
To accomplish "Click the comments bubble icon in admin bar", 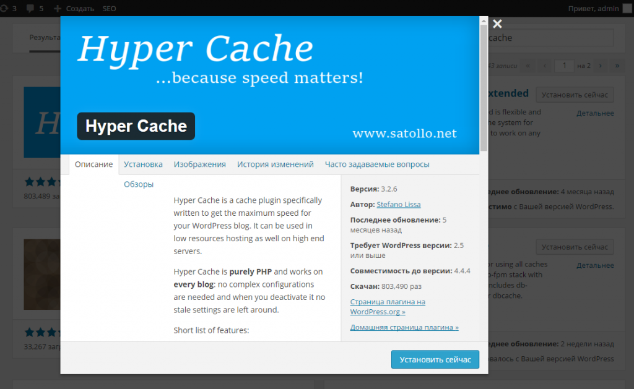I will coord(30,9).
